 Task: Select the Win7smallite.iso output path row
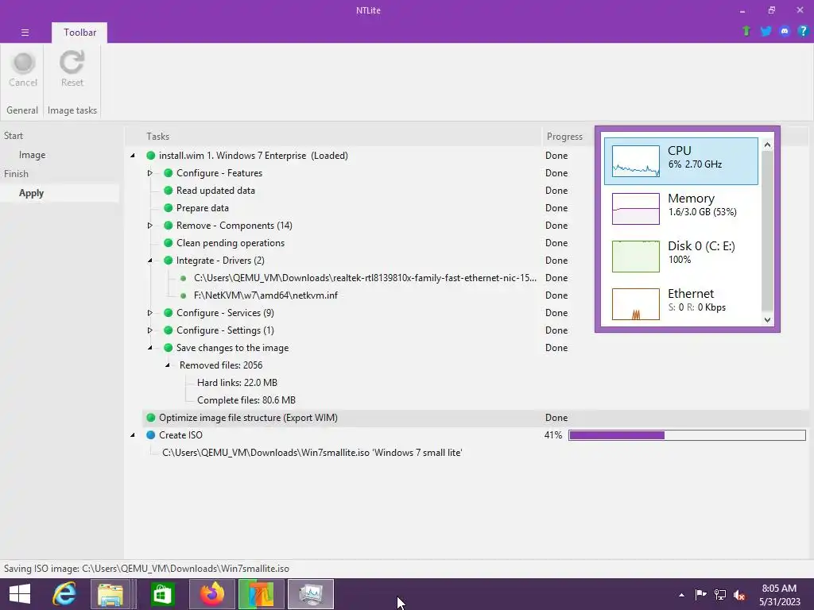pos(312,453)
